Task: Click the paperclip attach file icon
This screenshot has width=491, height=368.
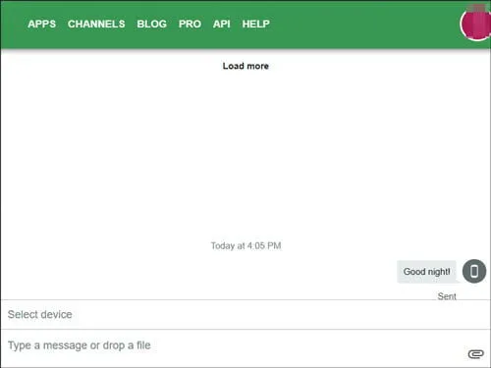Action: 476,354
